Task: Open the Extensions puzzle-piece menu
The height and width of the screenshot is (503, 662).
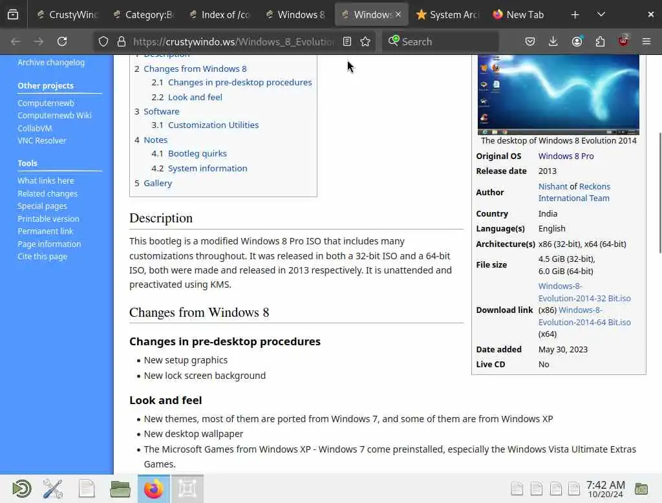Action: click(x=600, y=41)
